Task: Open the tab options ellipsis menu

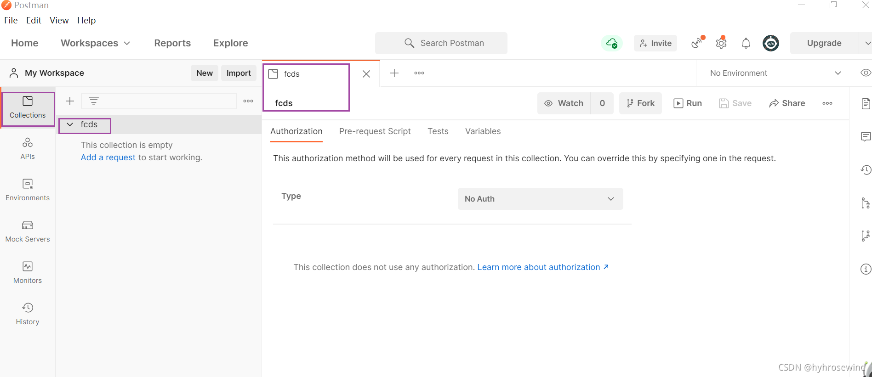Action: point(419,73)
